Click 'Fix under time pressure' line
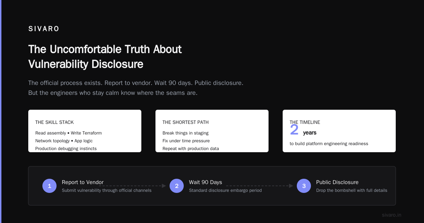 [x=186, y=141]
